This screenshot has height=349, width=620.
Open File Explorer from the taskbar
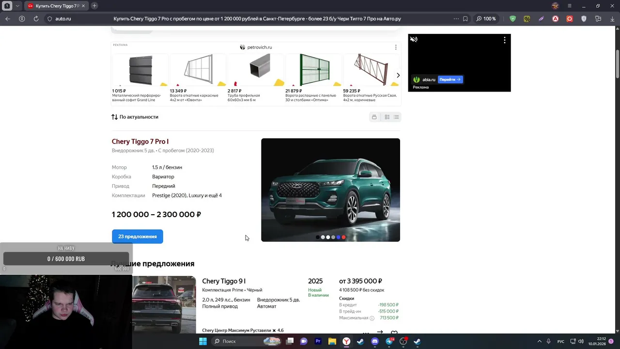(x=332, y=341)
